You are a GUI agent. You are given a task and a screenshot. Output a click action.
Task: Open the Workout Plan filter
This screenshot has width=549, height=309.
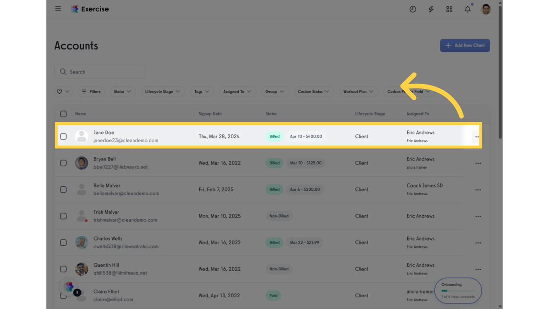[x=358, y=91]
